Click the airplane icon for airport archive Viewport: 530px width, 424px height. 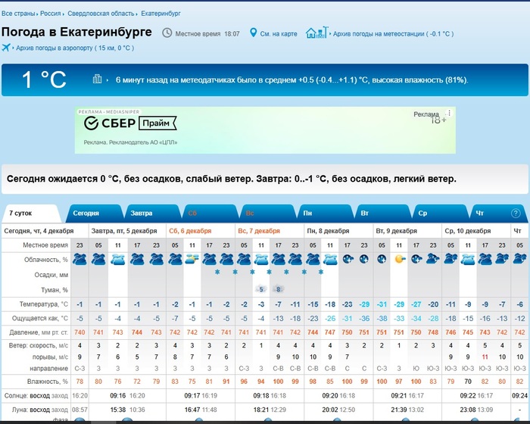click(7, 48)
